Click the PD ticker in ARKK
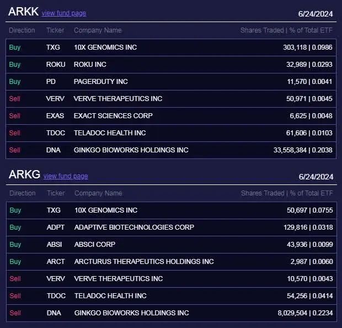342x328 pixels. pyautogui.click(x=51, y=82)
